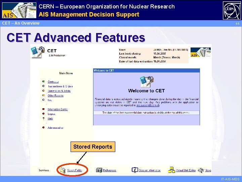Click the red bullet beside Administration
Viewport: 242px width, 182px height.
(x=43, y=127)
